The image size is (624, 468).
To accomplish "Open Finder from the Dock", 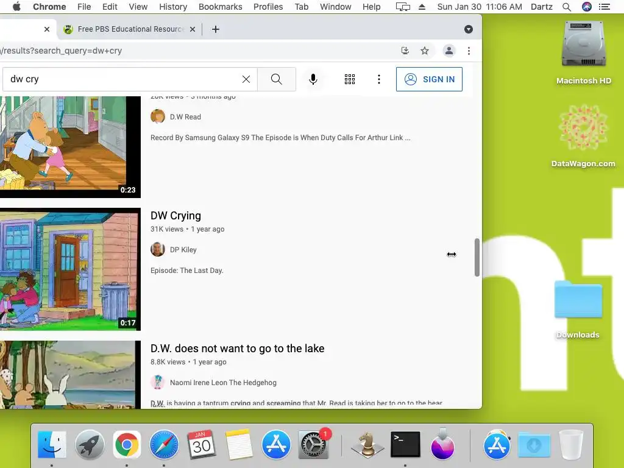I will coord(52,444).
